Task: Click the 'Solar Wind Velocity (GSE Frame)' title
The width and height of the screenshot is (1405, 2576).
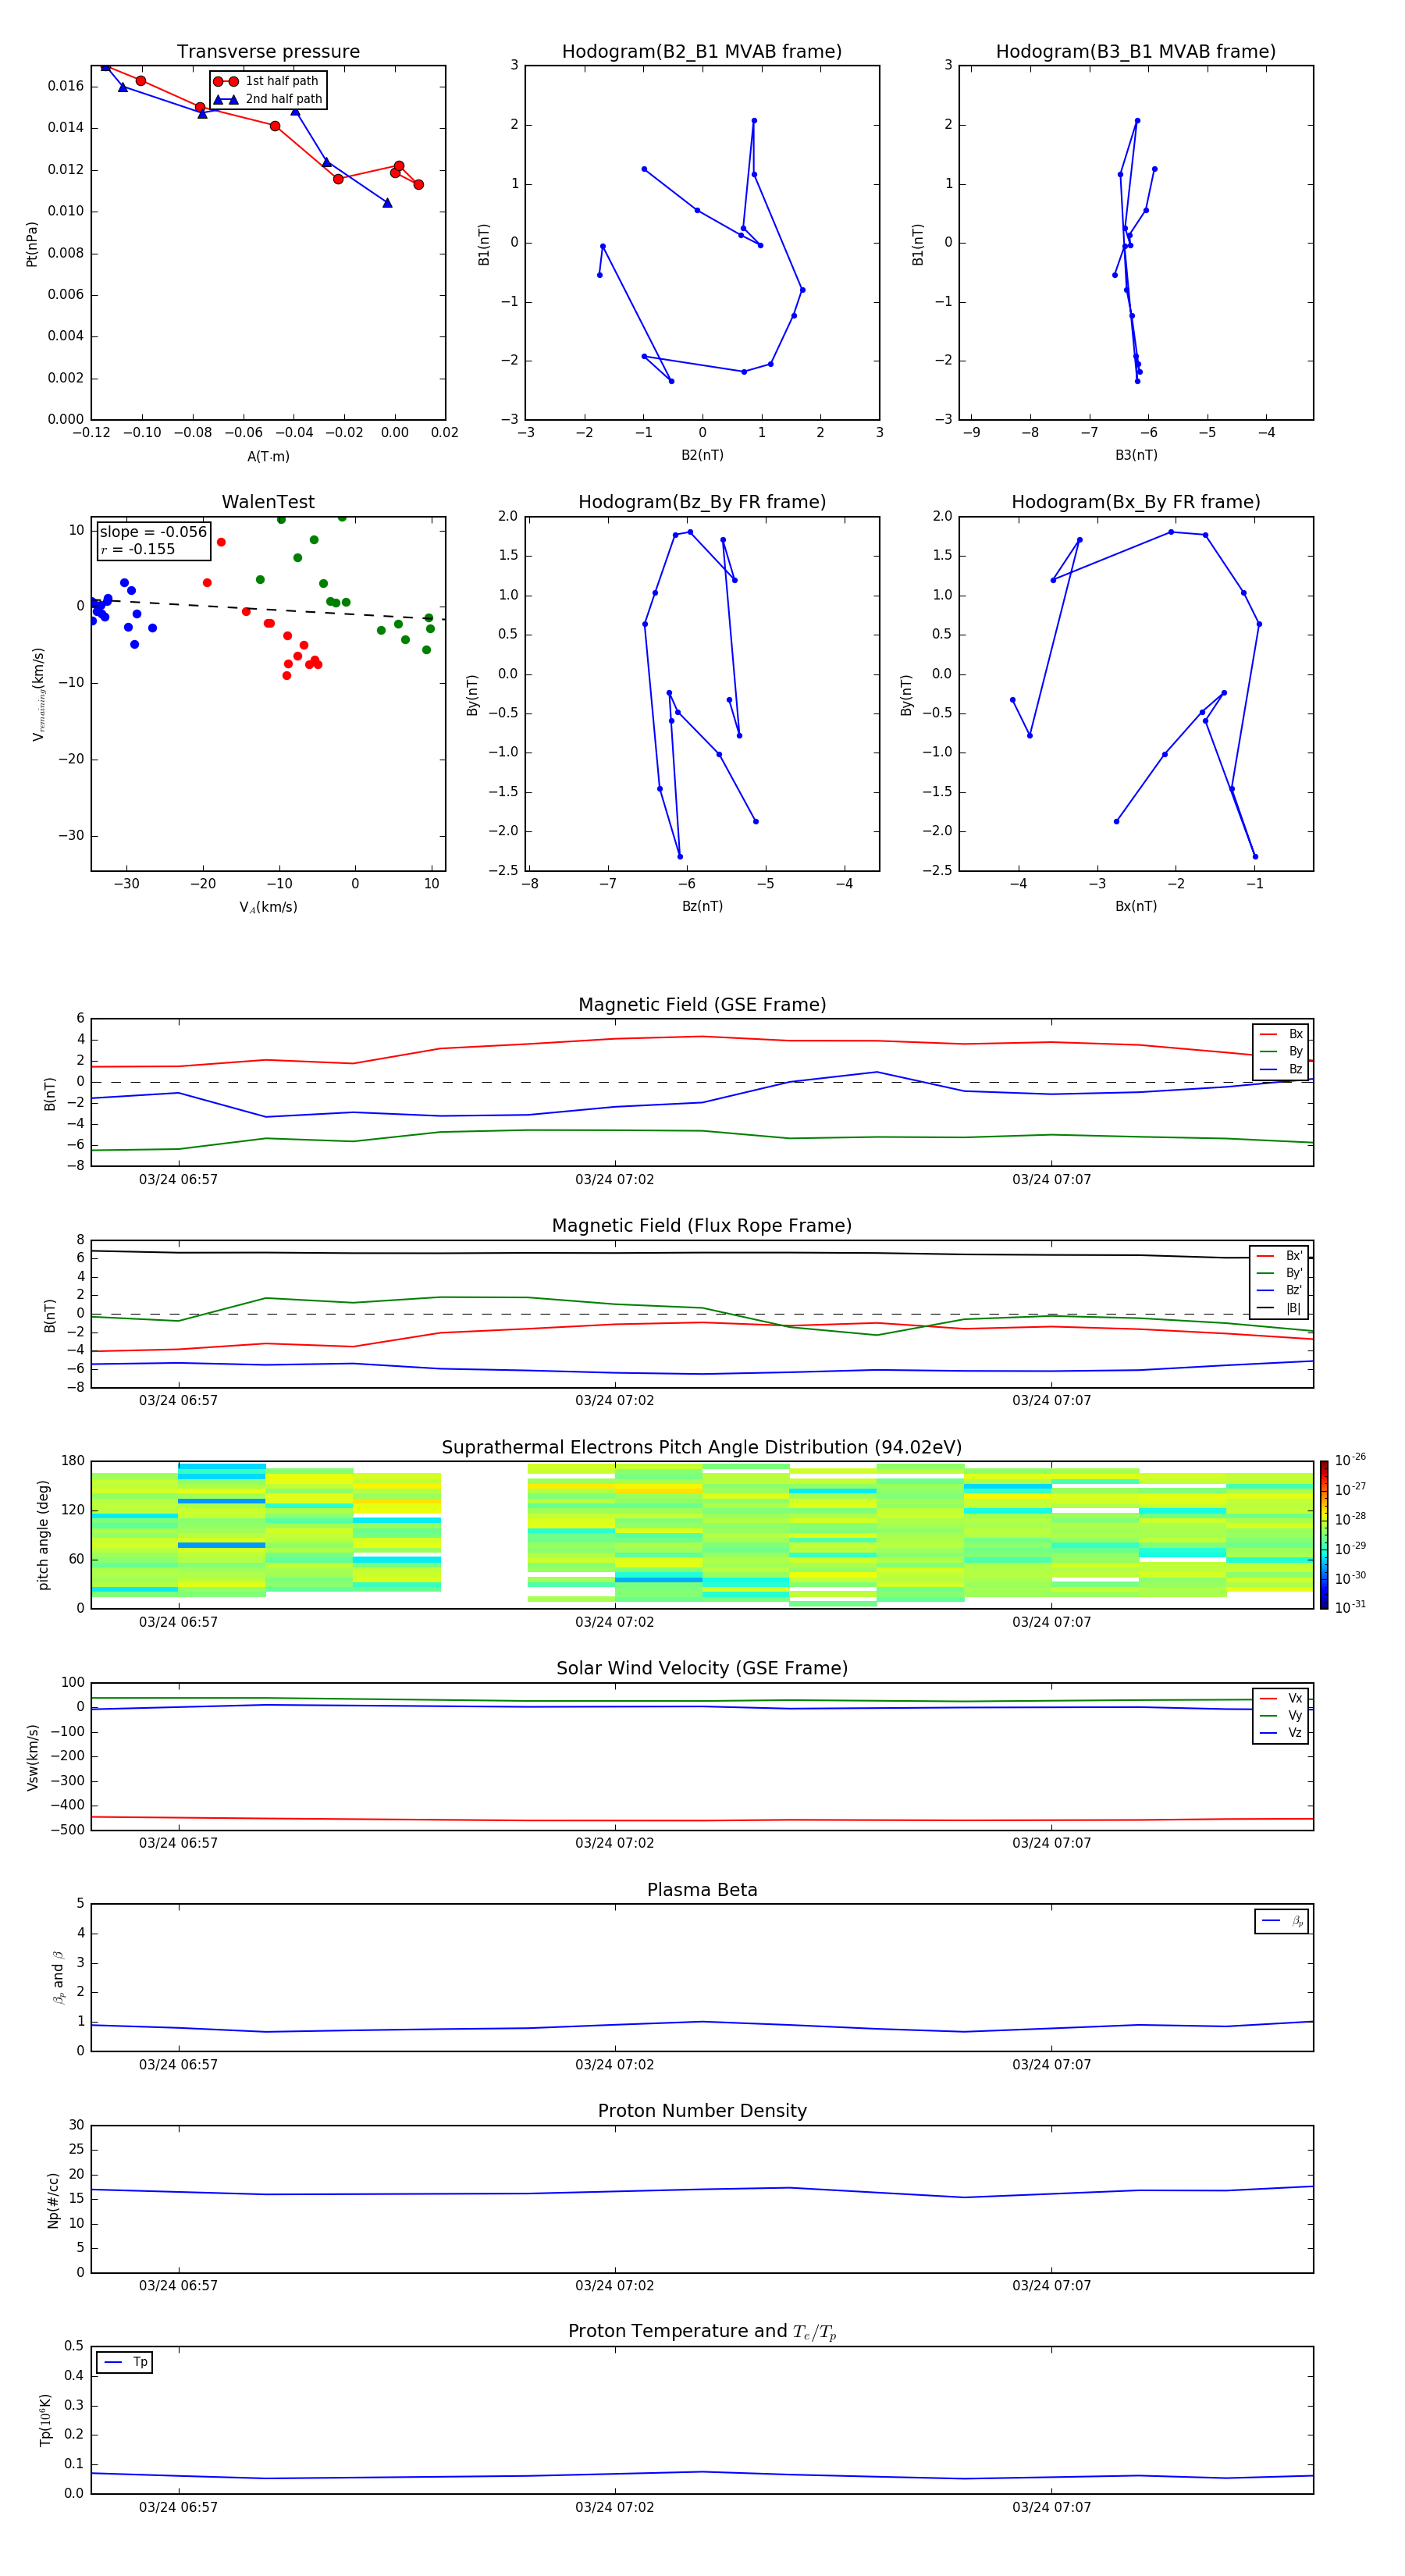Action: [702, 1668]
